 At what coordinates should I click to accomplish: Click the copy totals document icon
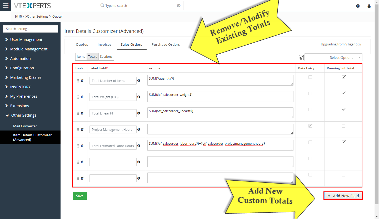click(301, 58)
